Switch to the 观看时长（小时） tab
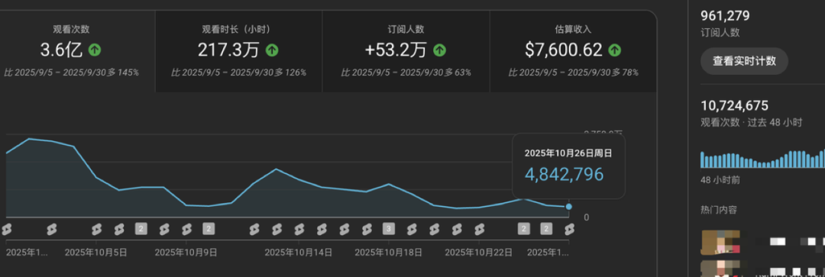 coord(239,51)
